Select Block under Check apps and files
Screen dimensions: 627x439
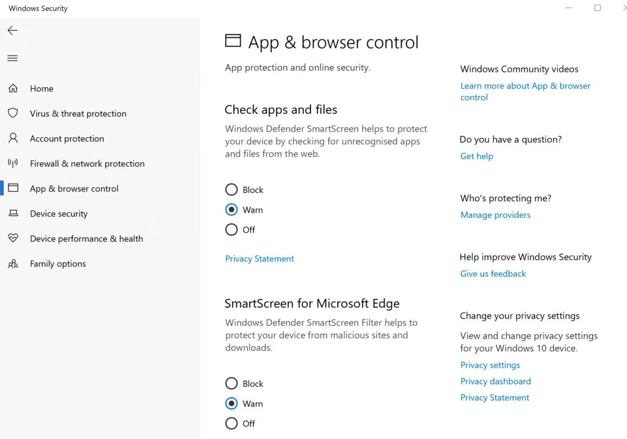tap(231, 190)
